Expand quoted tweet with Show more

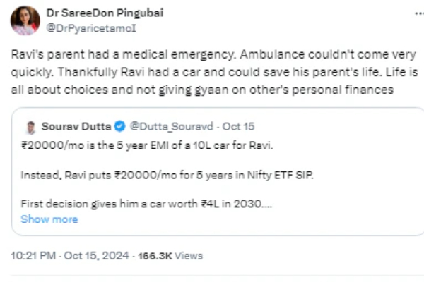click(x=49, y=219)
